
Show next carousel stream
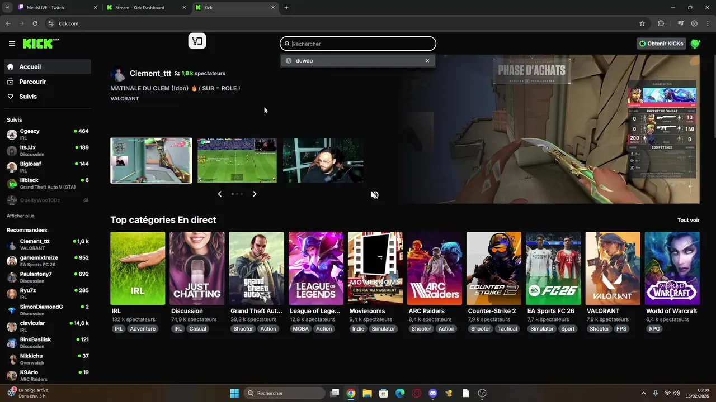click(x=255, y=194)
